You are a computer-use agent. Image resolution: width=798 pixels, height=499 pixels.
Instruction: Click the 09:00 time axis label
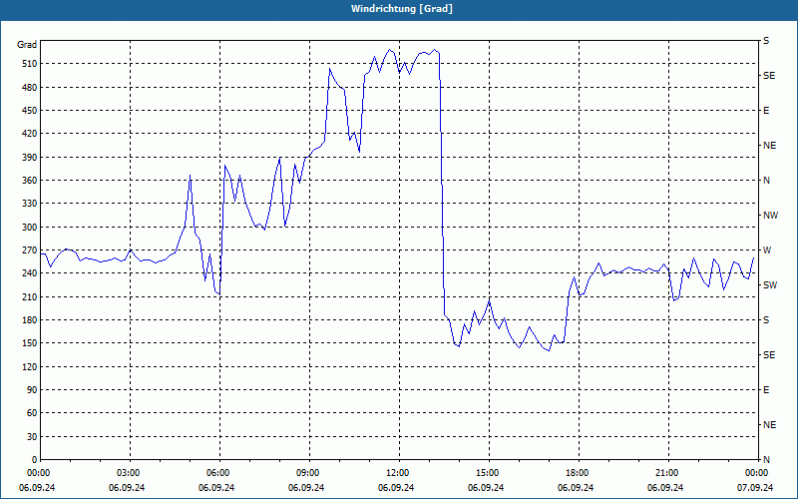pyautogui.click(x=309, y=473)
